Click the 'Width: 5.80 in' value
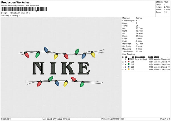Image resolution: width=171 pixels, height=121 pixels. pos(167,10)
